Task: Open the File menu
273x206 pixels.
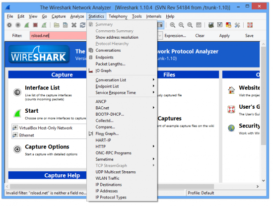Action: click(x=10, y=16)
